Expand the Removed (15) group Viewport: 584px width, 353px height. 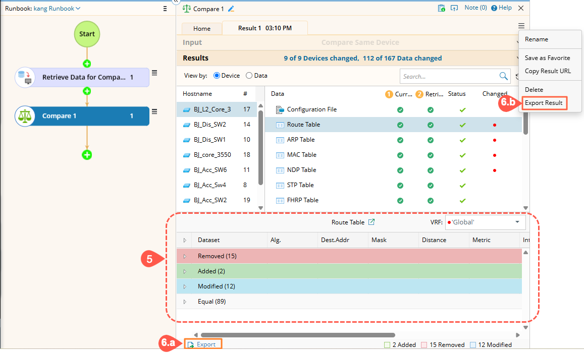(x=185, y=256)
